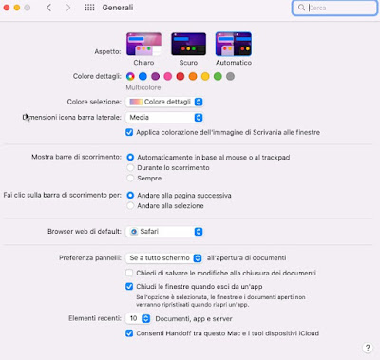Choose the green accent color

218,76
